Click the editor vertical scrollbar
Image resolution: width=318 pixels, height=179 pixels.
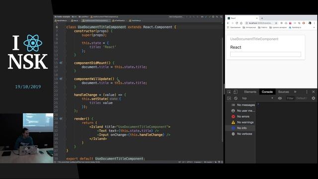[223, 89]
